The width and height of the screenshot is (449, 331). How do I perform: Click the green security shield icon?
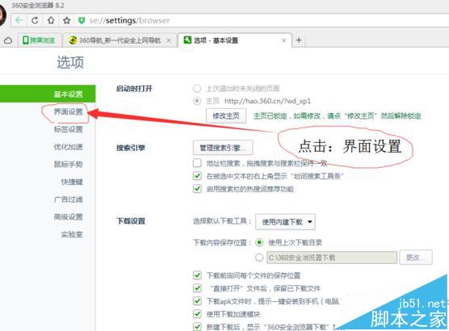click(82, 20)
